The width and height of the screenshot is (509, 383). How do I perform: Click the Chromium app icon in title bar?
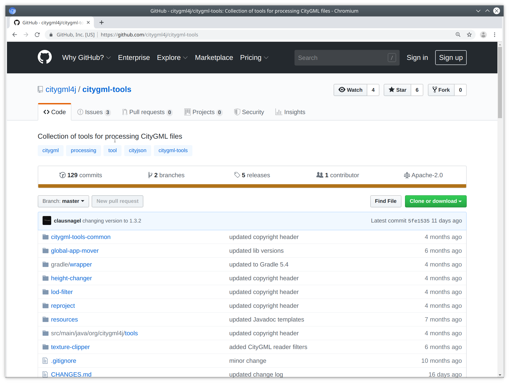12,11
